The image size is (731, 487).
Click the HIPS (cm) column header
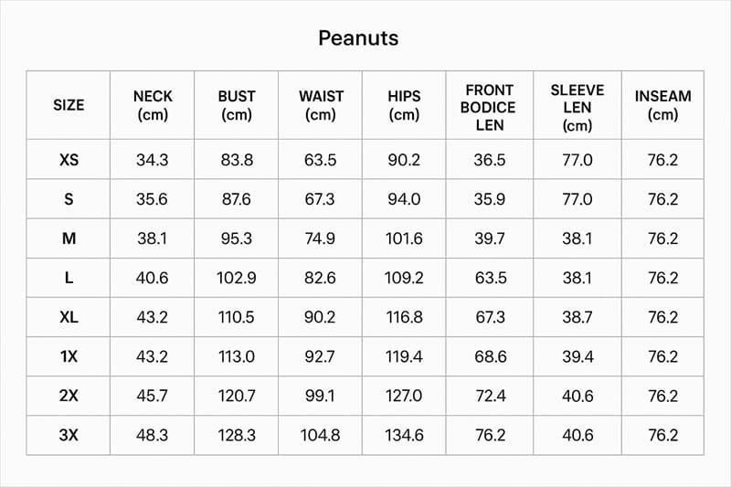[x=404, y=105]
